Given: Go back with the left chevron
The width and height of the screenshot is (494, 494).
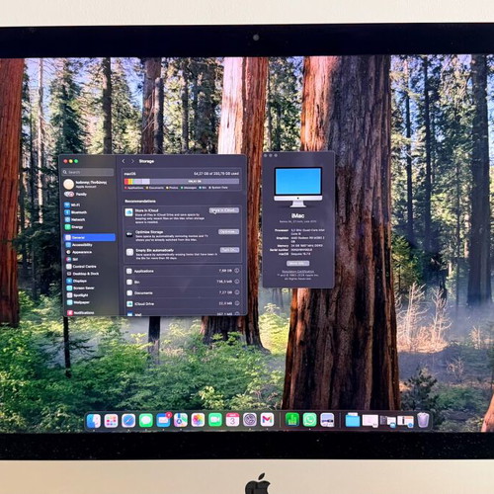Looking at the screenshot, I should coord(123,161).
